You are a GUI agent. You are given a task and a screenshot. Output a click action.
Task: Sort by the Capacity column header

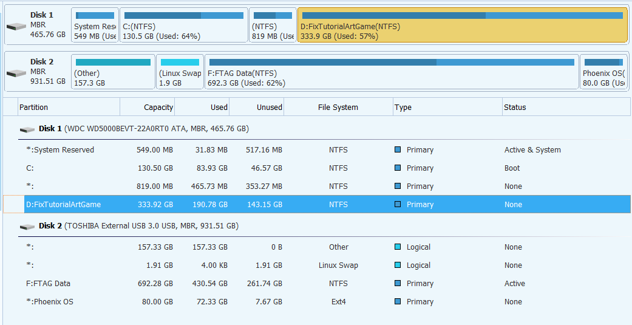[x=147, y=108]
